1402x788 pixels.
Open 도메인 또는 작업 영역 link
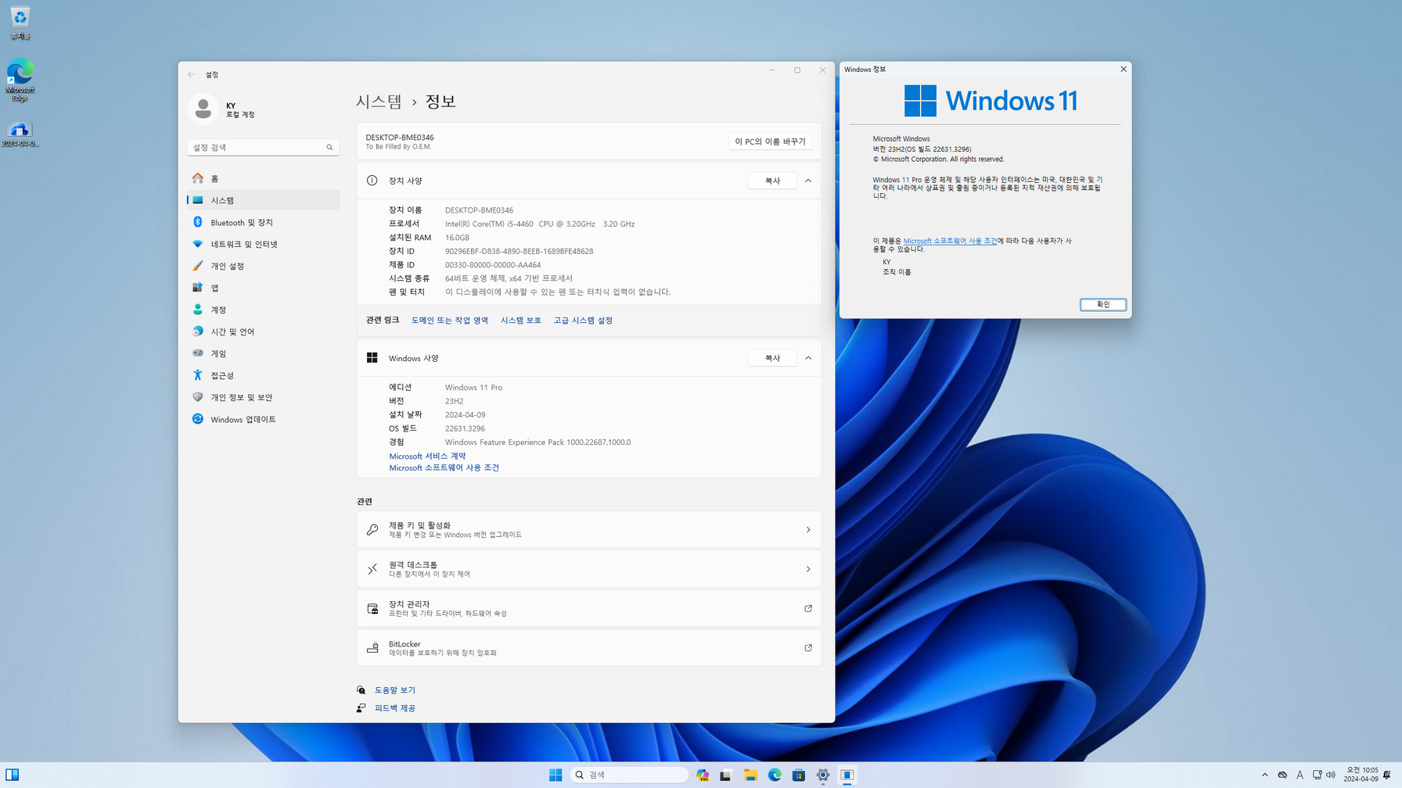450,321
